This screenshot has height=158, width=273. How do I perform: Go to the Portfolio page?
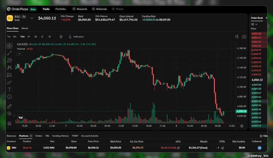(61, 9)
